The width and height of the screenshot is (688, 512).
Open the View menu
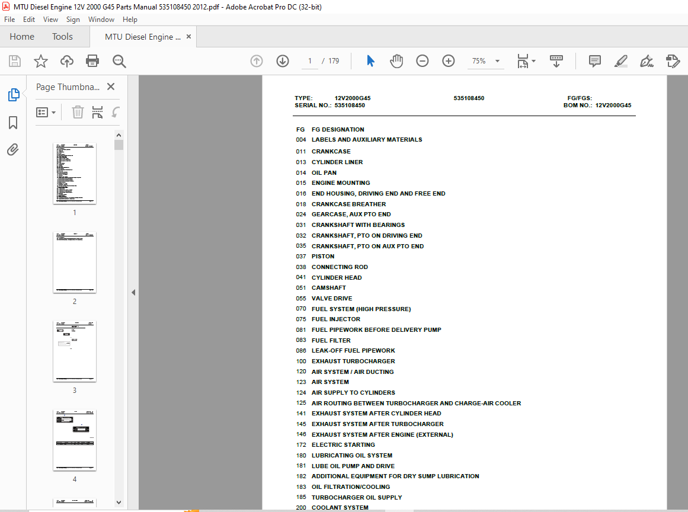[50, 20]
